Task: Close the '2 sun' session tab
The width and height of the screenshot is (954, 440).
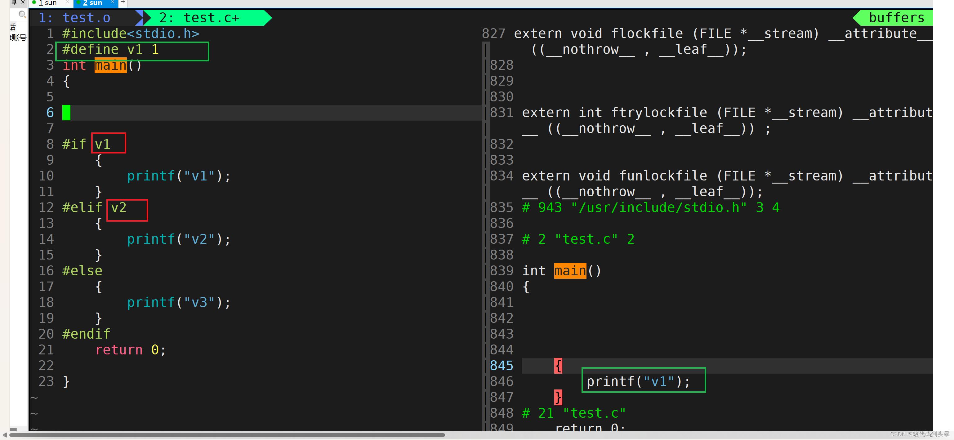Action: (113, 2)
